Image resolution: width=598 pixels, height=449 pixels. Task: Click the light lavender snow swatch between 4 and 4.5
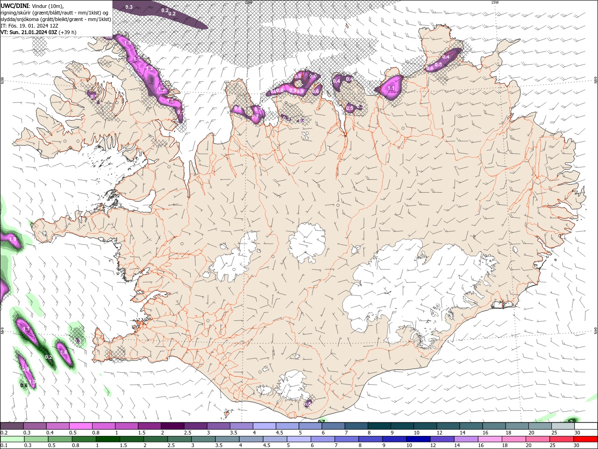(x=264, y=426)
